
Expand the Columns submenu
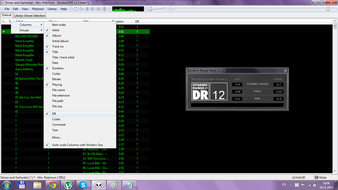pos(27,25)
